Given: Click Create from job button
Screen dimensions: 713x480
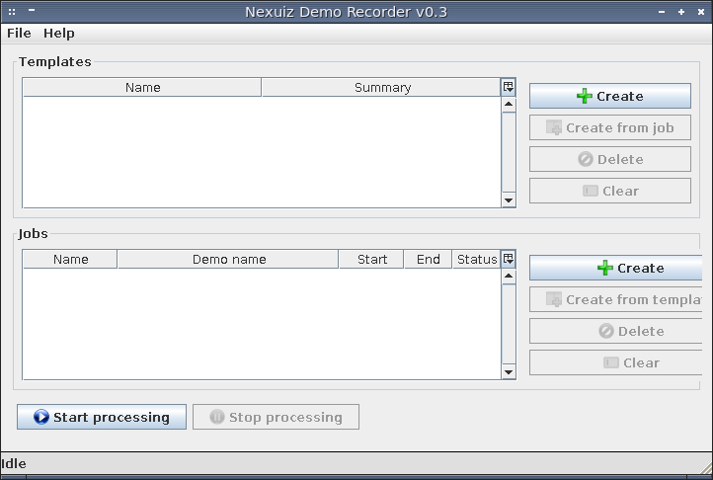Looking at the screenshot, I should (609, 127).
